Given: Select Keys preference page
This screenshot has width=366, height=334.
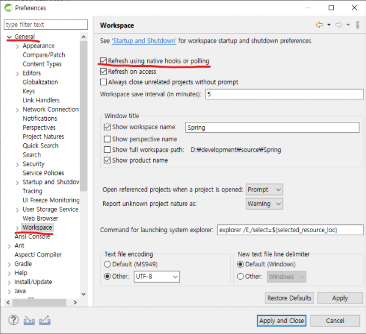Looking at the screenshot, I should 29,91.
